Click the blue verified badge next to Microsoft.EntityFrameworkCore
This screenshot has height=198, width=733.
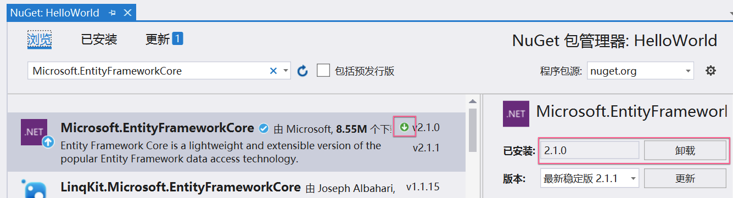click(x=264, y=128)
